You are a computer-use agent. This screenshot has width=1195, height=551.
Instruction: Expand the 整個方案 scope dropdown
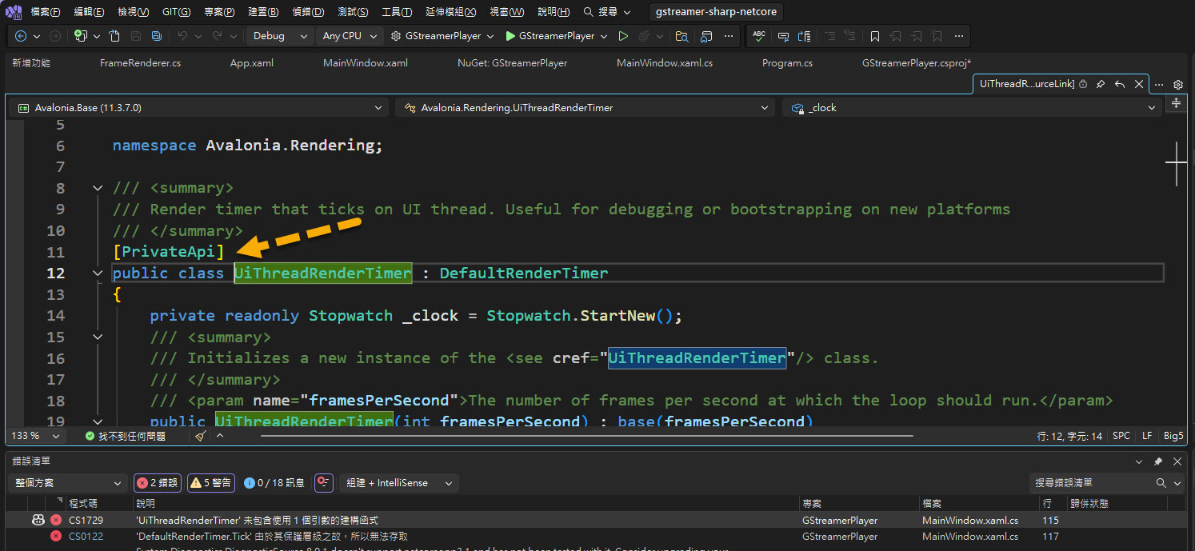tap(67, 483)
